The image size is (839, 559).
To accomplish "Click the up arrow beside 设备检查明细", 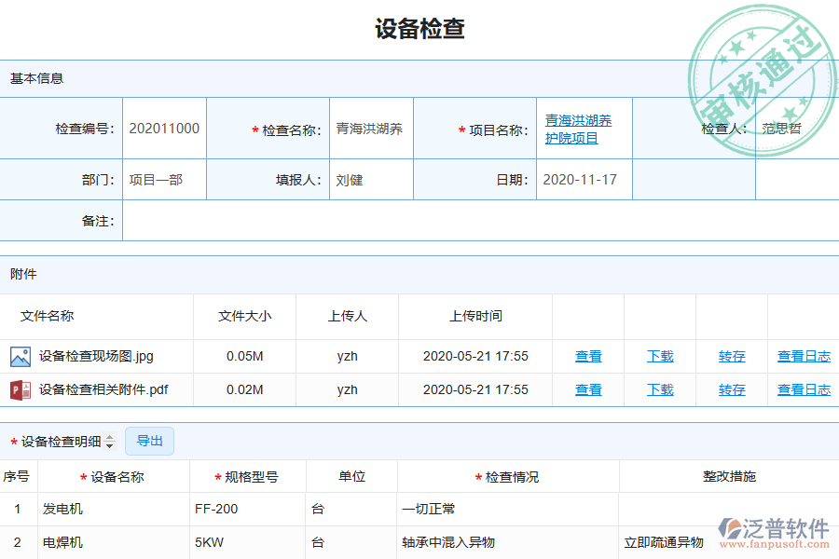I will (109, 437).
